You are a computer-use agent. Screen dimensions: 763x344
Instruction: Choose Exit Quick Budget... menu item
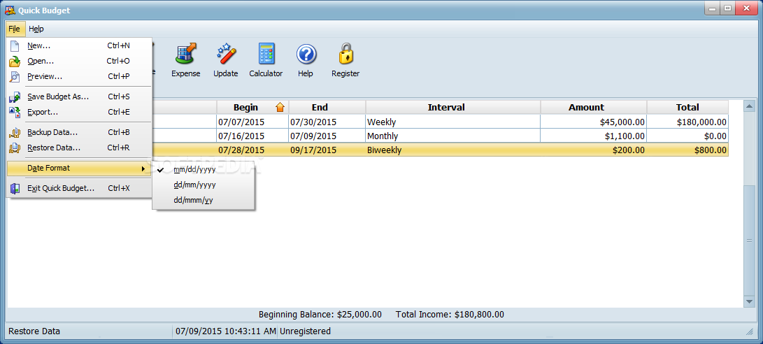point(79,188)
